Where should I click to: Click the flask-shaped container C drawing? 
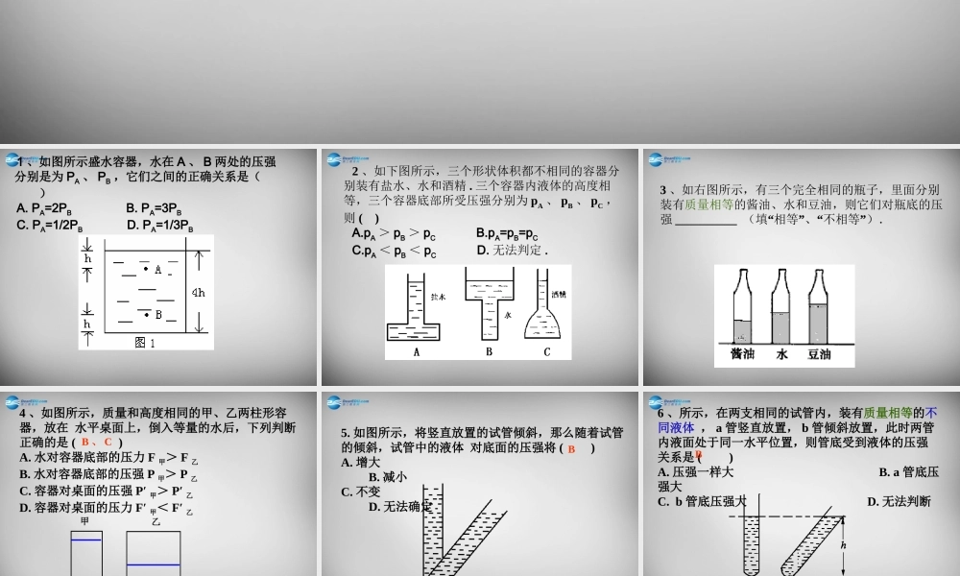coord(543,304)
